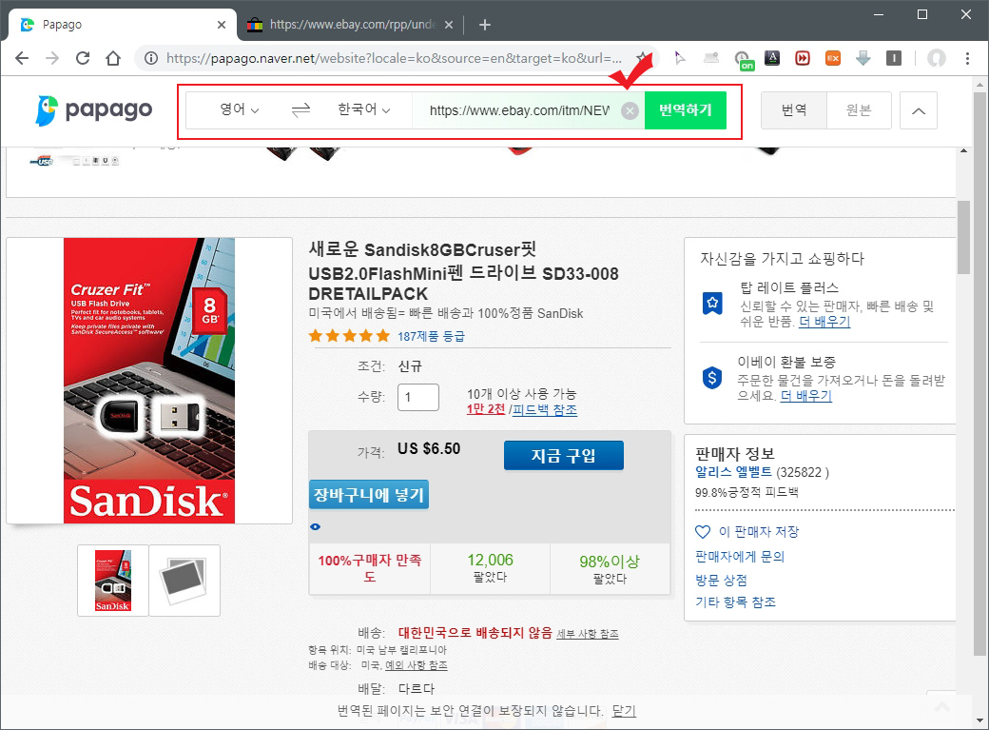
Task: Click 더 배우기 under 탑 레이트 플러스
Action: click(x=824, y=322)
